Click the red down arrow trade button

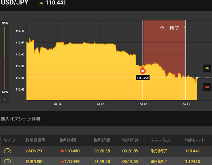tap(207, 87)
